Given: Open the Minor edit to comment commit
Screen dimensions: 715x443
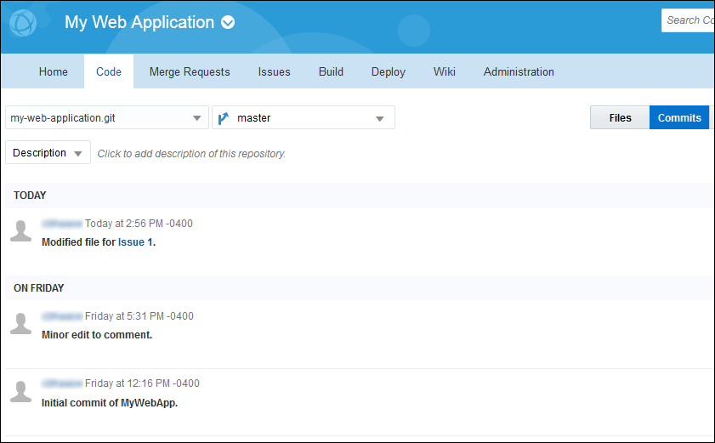Looking at the screenshot, I should 97,335.
